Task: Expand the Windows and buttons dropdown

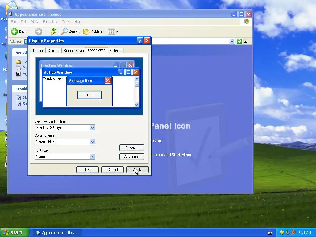Action: click(x=92, y=127)
